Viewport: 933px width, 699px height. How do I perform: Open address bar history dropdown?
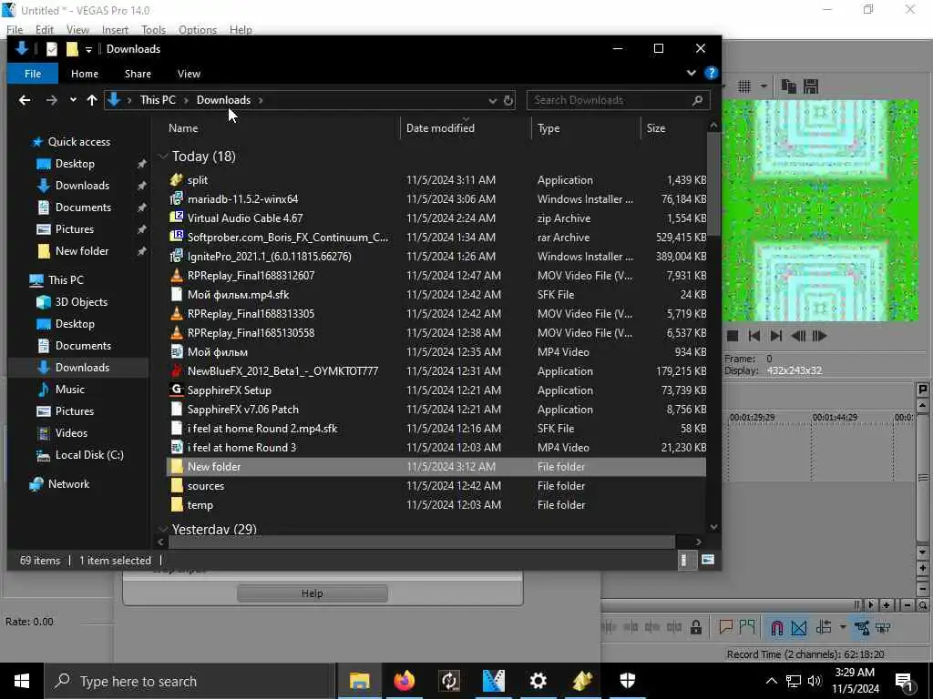[493, 101]
